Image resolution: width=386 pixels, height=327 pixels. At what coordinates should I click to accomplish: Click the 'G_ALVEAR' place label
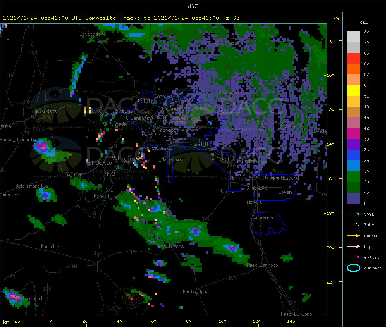coord(257,188)
